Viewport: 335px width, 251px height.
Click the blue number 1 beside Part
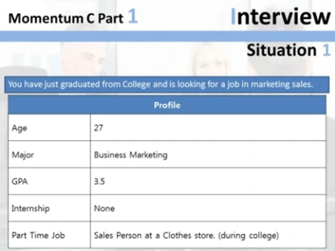click(133, 16)
